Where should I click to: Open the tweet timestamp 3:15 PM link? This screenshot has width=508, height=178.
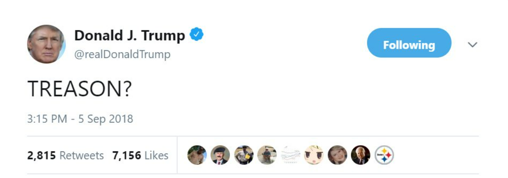coord(47,119)
